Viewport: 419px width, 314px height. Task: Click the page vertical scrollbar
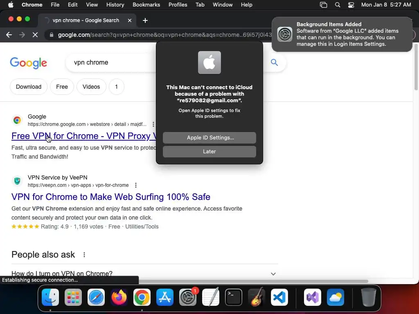click(x=416, y=67)
